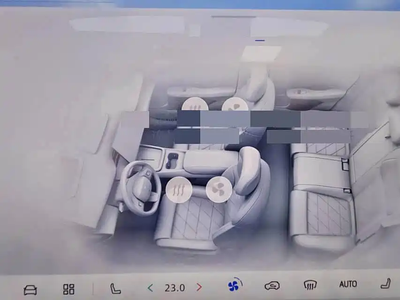400x300 pixels.
Task: Tap the seat icon beside the apps grid
Action: [x=115, y=288]
